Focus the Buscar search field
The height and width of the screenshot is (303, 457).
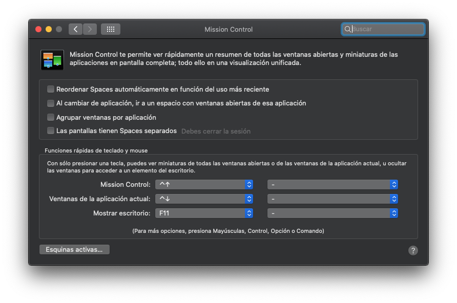coord(383,29)
